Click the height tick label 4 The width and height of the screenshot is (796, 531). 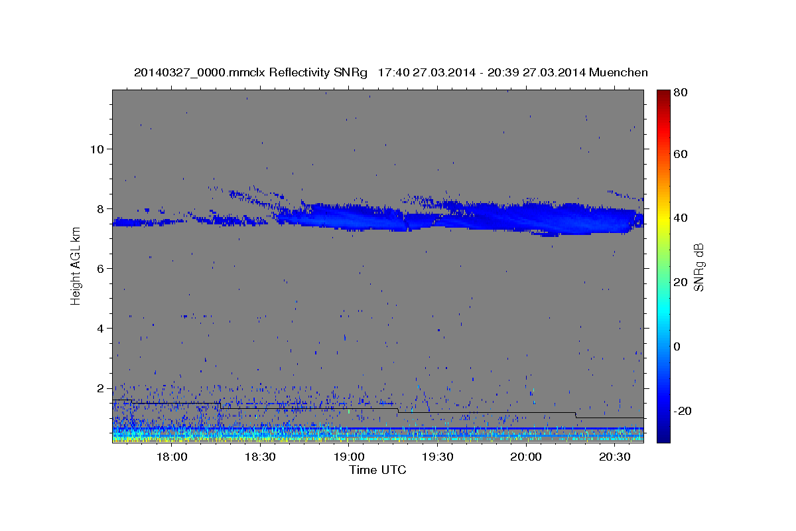100,328
